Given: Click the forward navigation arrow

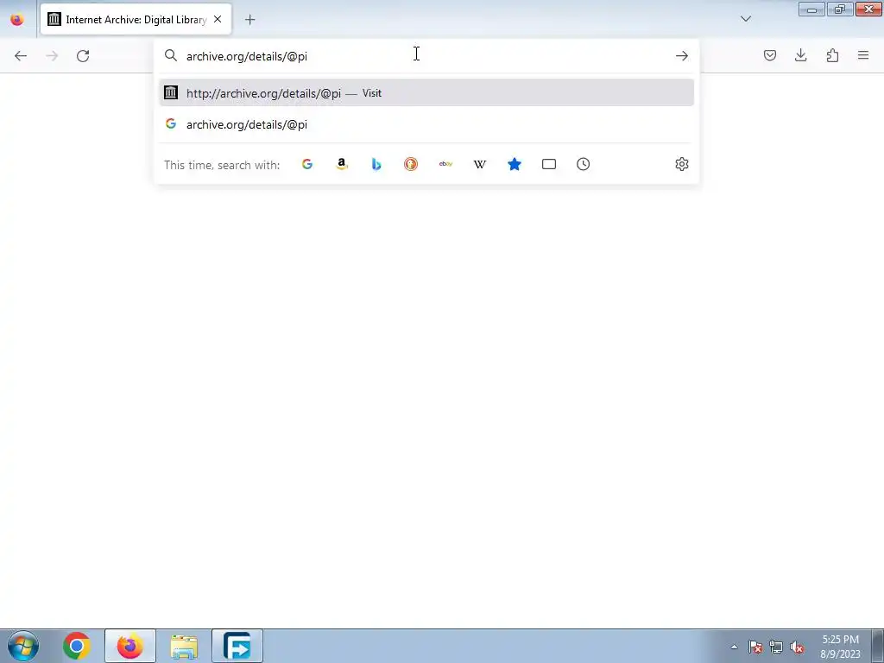Looking at the screenshot, I should (x=52, y=56).
